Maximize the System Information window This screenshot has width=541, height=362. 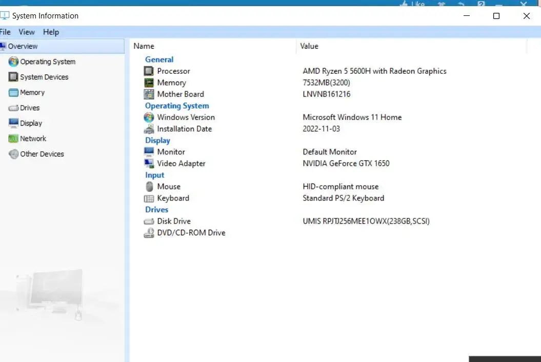click(496, 16)
